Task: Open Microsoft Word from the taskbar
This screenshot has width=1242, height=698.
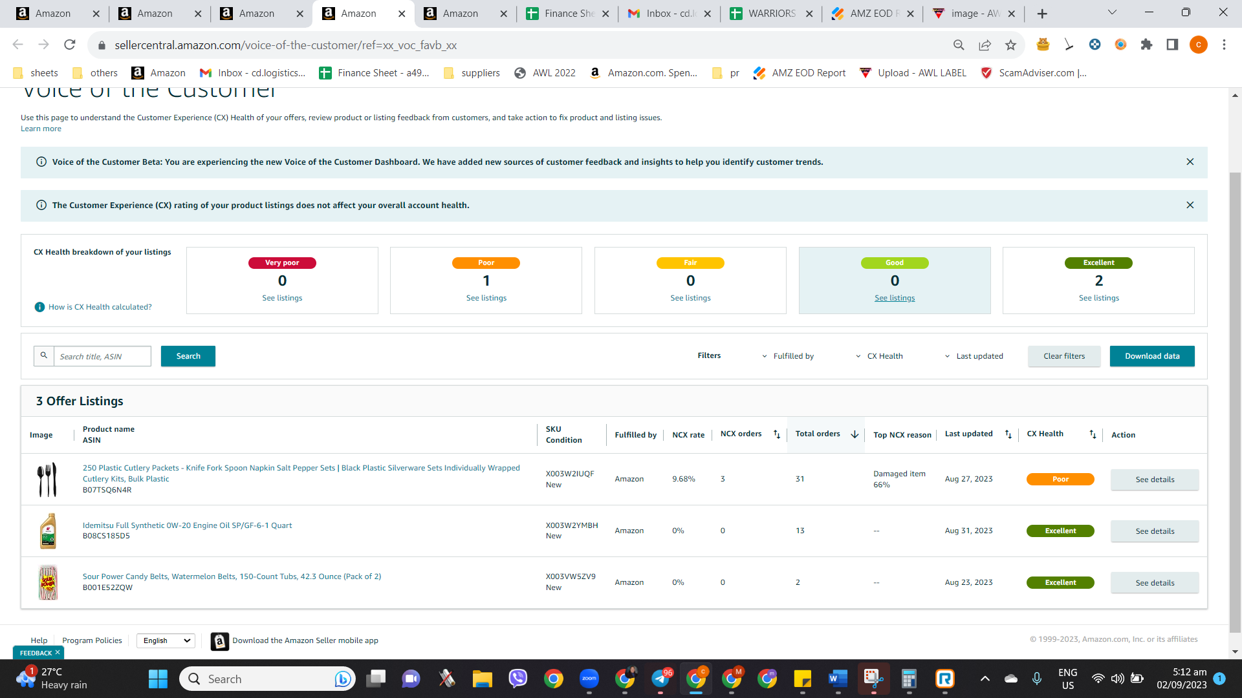Action: 838,679
